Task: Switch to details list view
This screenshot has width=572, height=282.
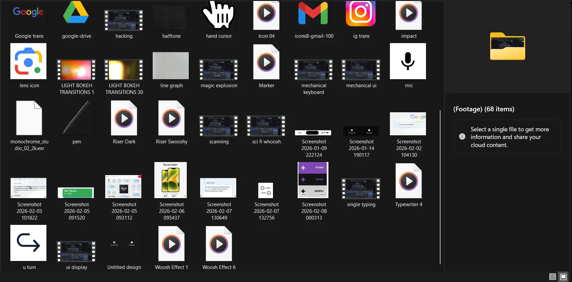Action: [552, 277]
